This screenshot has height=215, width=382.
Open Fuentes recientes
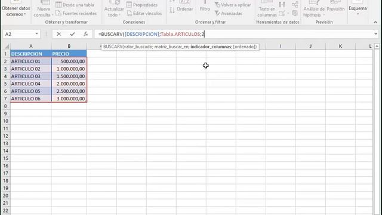point(79,13)
